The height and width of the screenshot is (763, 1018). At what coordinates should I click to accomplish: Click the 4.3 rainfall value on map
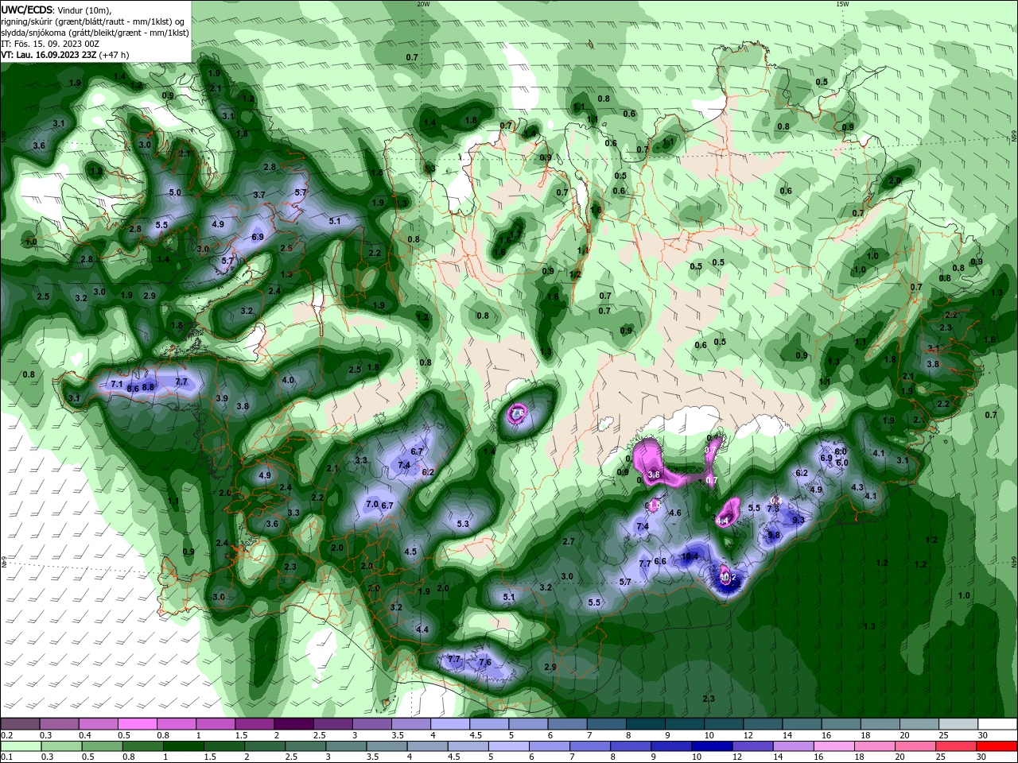(857, 487)
